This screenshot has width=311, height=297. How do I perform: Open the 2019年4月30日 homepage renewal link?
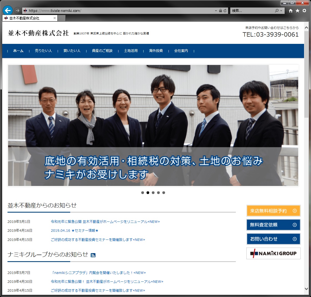point(107,281)
